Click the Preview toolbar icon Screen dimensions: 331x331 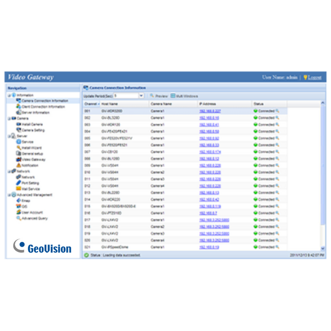152,95
